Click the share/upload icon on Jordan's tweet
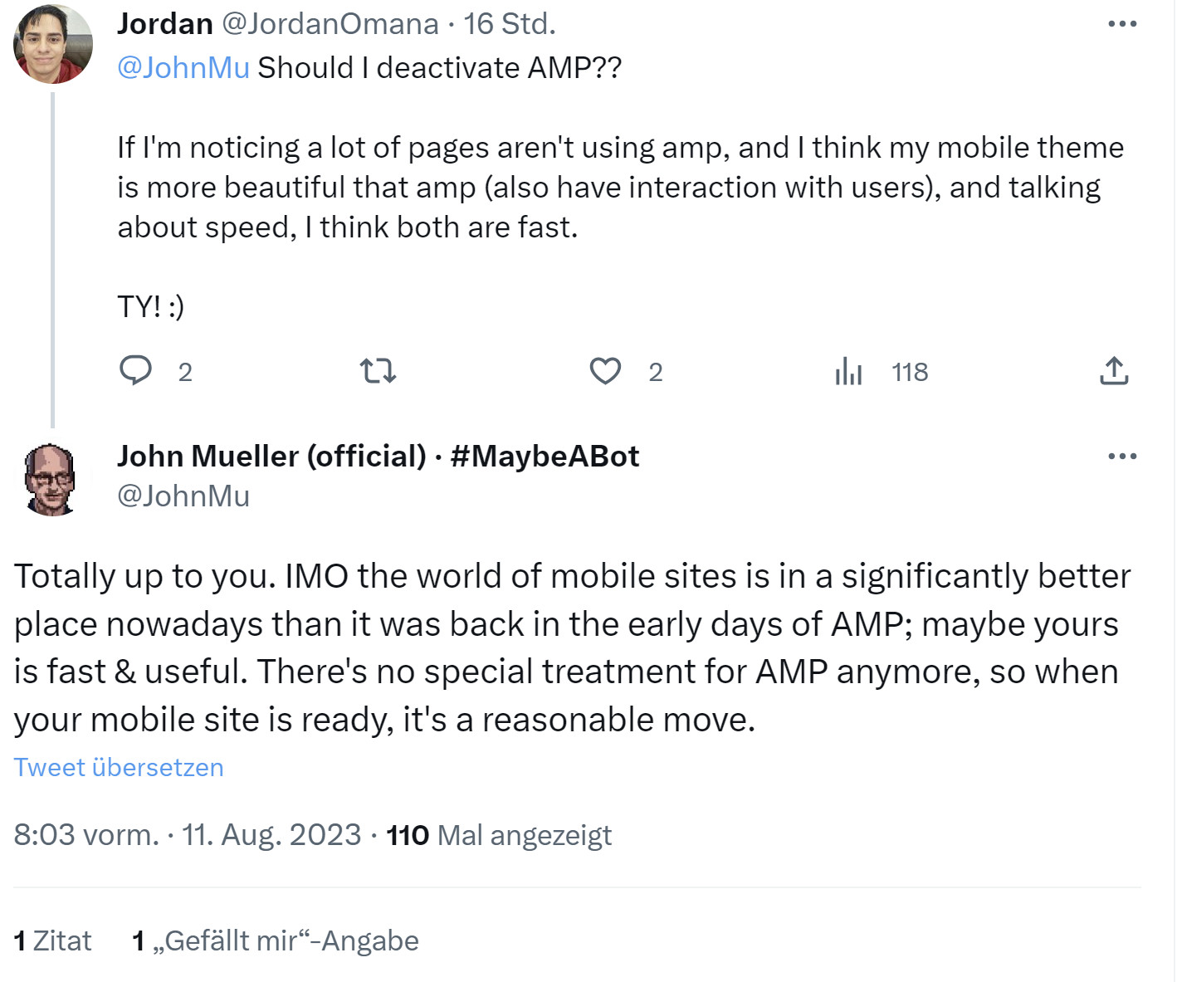This screenshot has height=982, width=1177. click(1116, 371)
